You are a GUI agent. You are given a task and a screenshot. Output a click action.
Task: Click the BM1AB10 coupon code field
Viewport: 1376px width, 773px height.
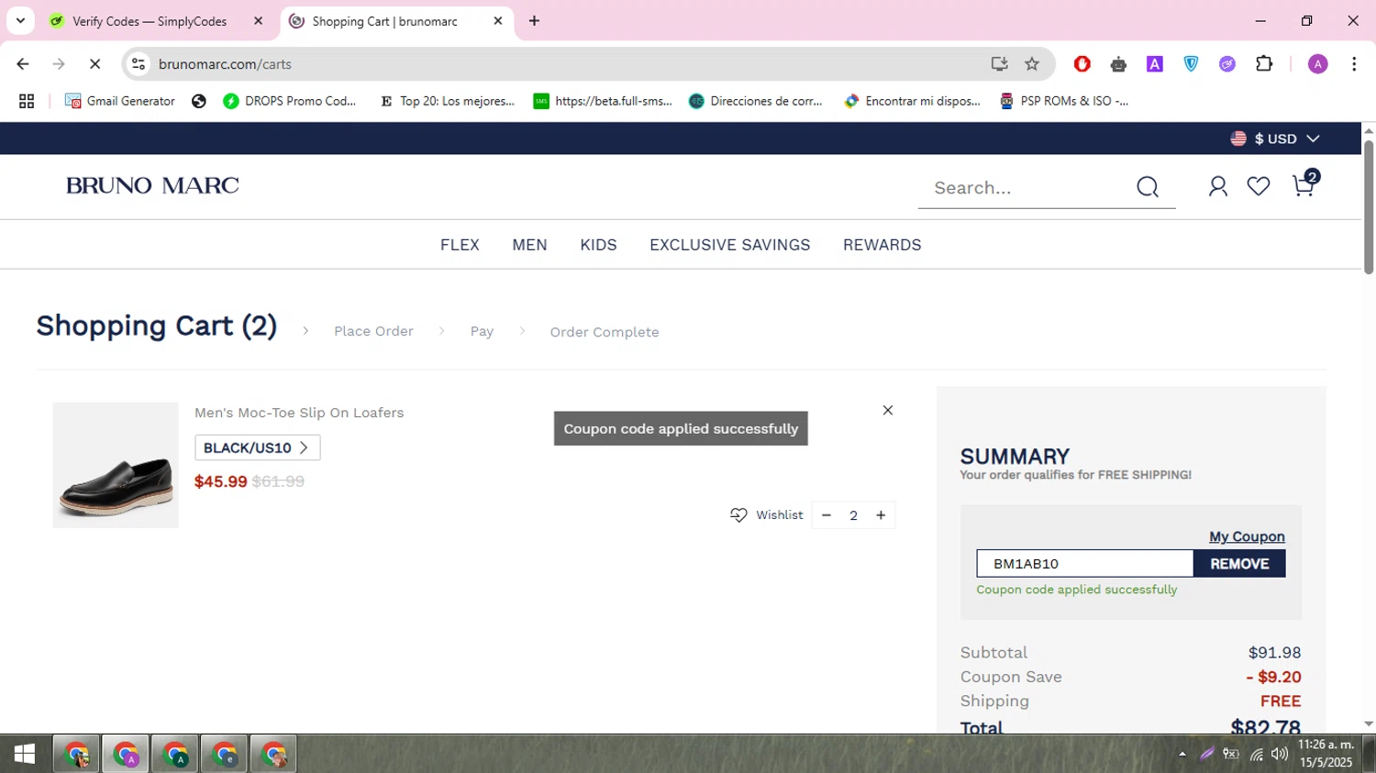[1084, 564]
